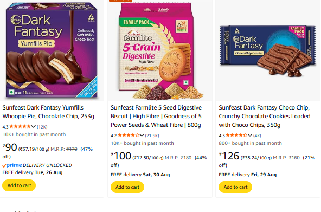Screen dimensions: 321x212
Task: Open Sunfeast Dark Fantasy Yumfills Whoopie Pie title
Action: [x=48, y=112]
